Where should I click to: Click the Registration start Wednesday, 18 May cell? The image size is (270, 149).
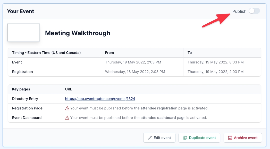135,72
